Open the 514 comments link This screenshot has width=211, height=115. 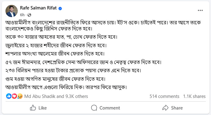pos(164,96)
